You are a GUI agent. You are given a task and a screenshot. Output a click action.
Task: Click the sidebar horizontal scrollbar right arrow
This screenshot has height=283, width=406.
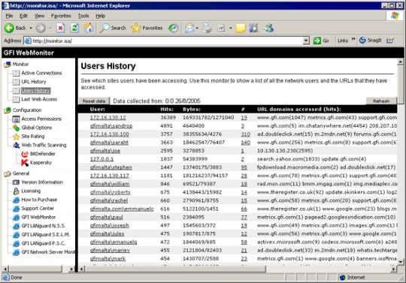pos(71,269)
